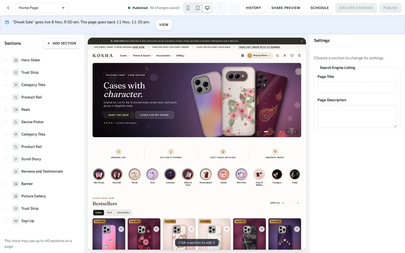
Task: Expand the Cases menu in store nav
Action: pyautogui.click(x=124, y=56)
